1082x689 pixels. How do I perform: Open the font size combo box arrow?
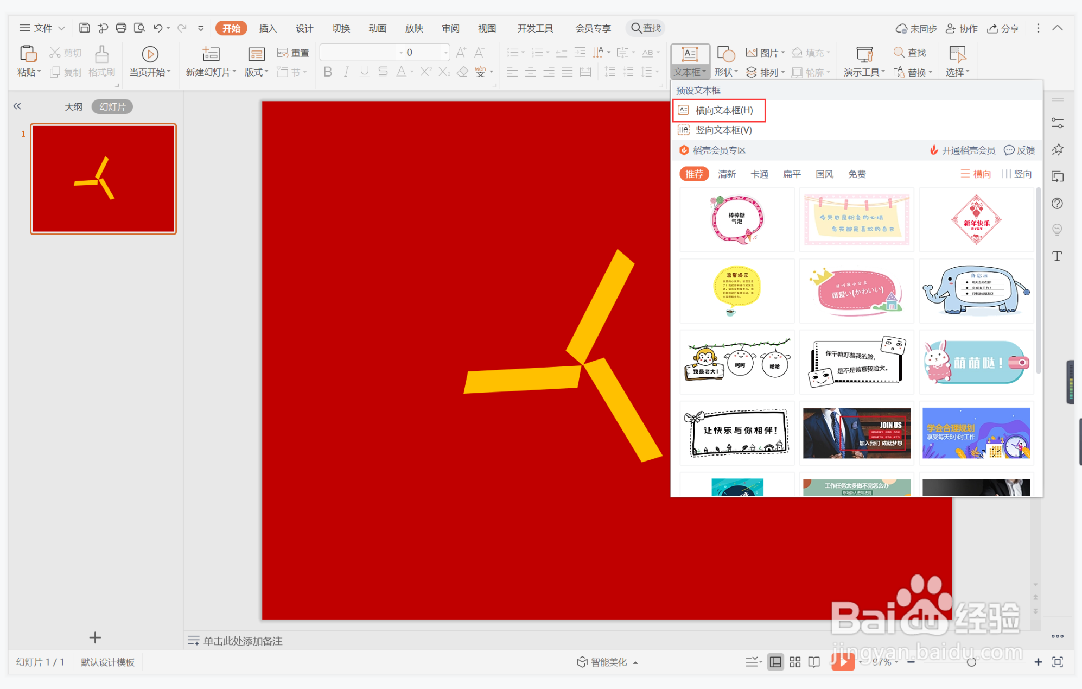click(446, 53)
